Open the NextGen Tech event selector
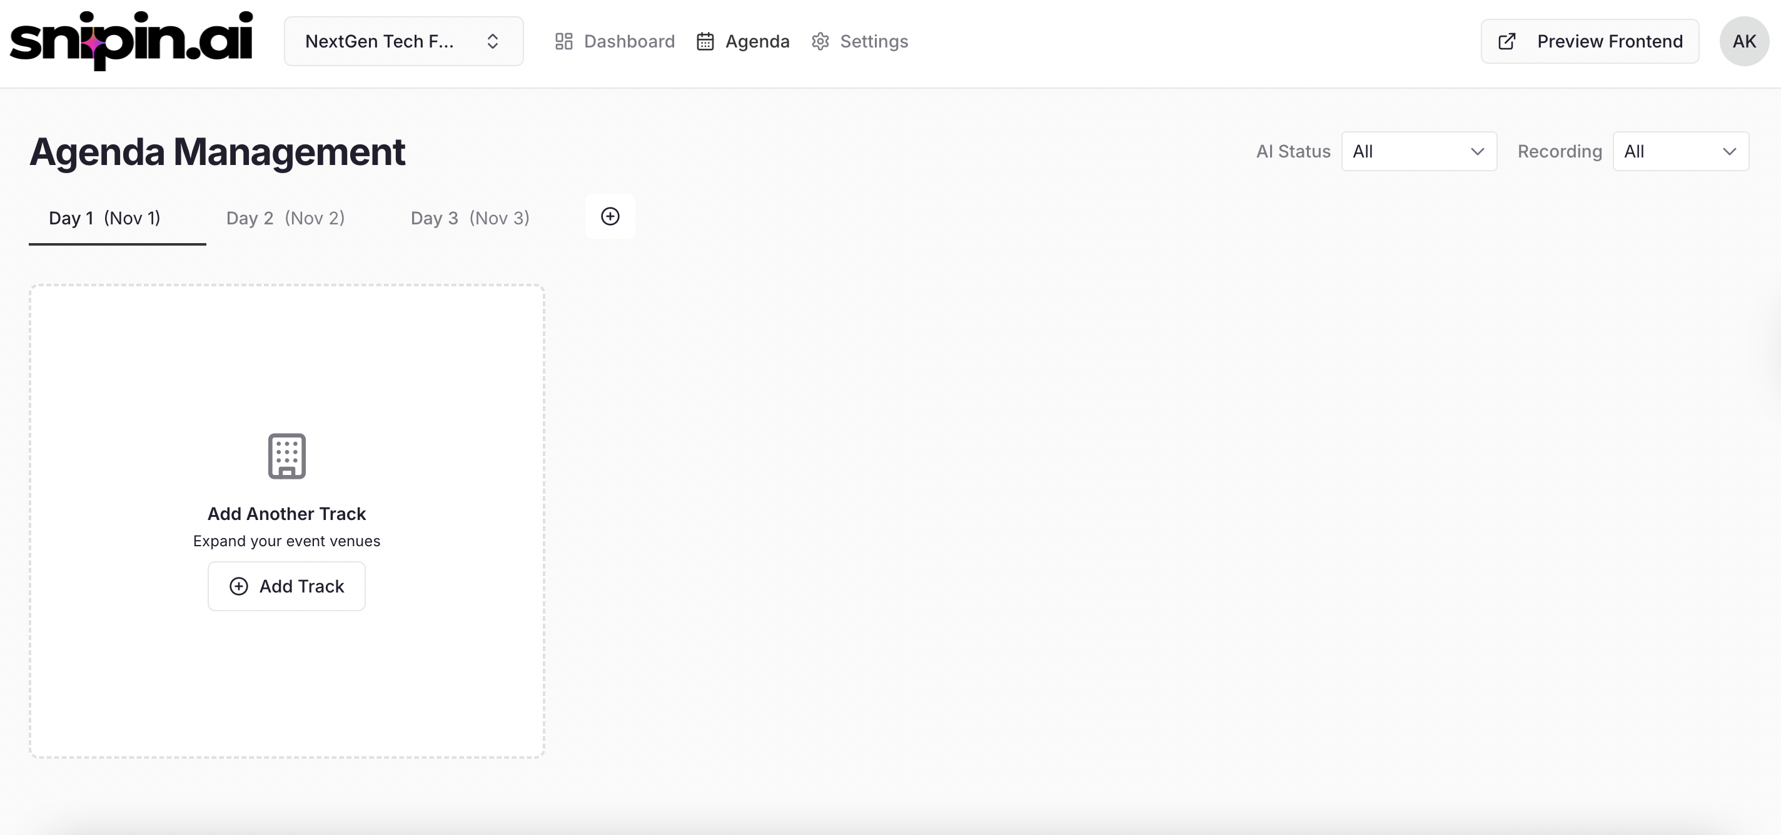1781x835 pixels. [404, 41]
